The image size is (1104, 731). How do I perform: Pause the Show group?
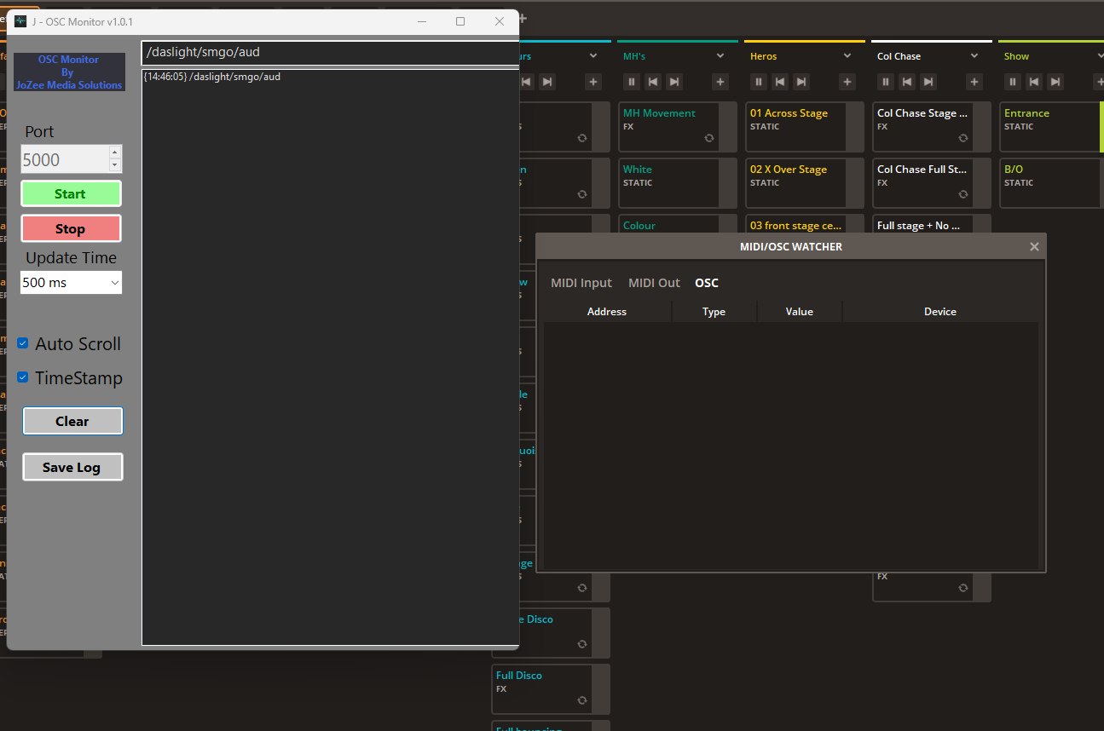(x=1013, y=82)
